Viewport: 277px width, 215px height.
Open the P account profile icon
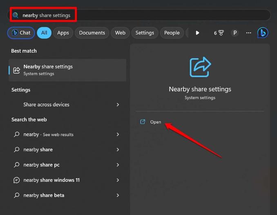235,33
